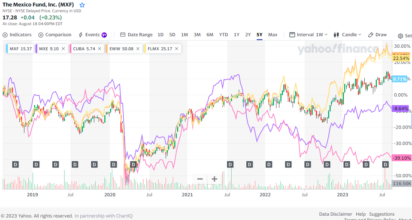Click "In partnership with ChartIQ" text
The image size is (412, 220).
coord(104,216)
